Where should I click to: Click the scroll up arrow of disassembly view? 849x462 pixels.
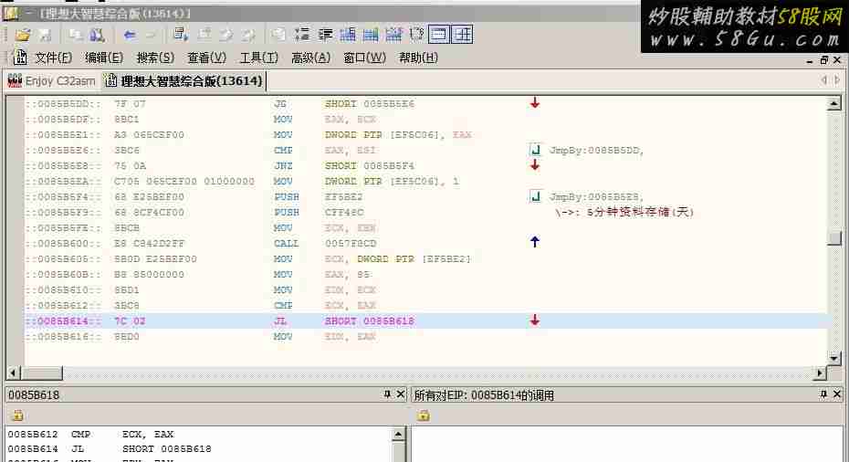pyautogui.click(x=833, y=103)
